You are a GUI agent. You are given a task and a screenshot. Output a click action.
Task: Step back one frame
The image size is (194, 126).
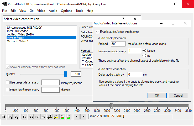pos(31,117)
